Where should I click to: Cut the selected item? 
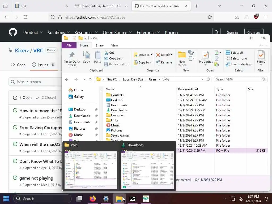point(109,53)
